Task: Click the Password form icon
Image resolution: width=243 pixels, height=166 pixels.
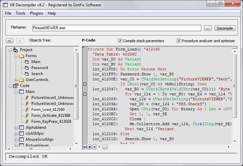Action: 27,68
